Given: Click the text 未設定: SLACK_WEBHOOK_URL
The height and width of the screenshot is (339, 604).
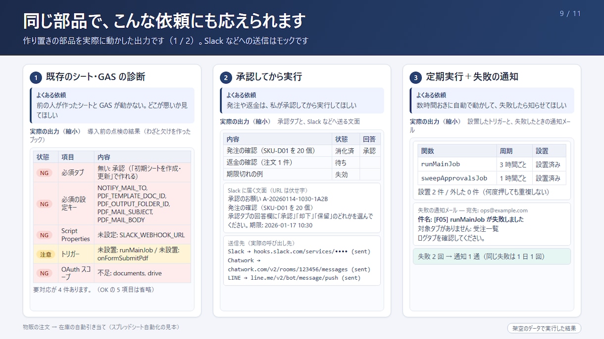Looking at the screenshot, I should click(141, 235).
